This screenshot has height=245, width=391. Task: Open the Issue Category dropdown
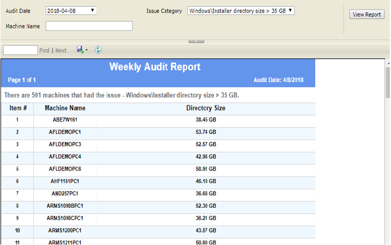pyautogui.click(x=241, y=11)
